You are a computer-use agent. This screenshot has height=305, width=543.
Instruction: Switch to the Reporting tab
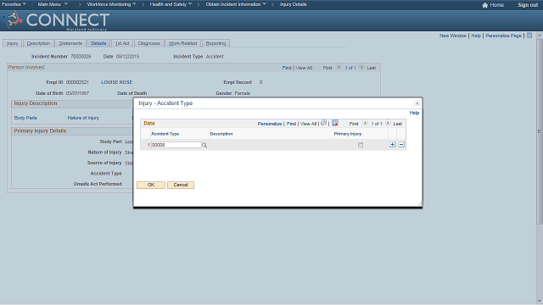coord(216,43)
